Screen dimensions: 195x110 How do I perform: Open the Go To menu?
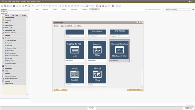click(x=18, y=1)
